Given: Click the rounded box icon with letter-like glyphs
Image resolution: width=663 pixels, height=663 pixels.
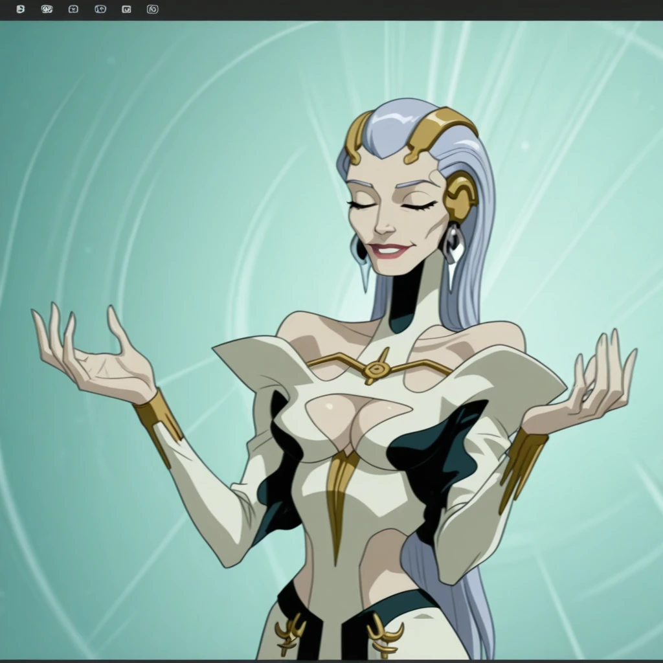Looking at the screenshot, I should coord(153,9).
